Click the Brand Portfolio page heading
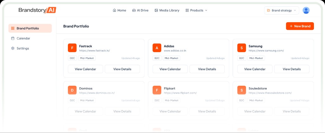The width and height of the screenshot is (325, 133). (76, 26)
